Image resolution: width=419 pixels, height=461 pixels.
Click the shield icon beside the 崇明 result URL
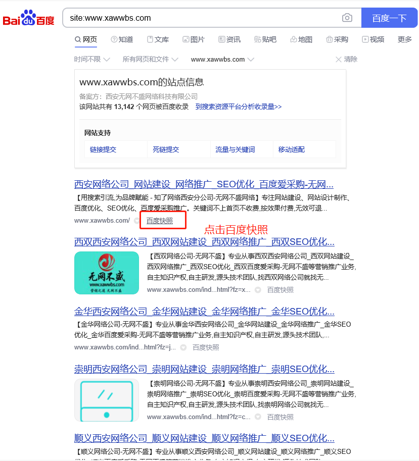[258, 417]
